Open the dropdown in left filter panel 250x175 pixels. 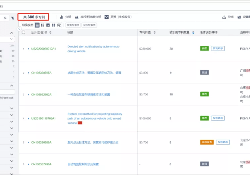[x=12, y=39]
